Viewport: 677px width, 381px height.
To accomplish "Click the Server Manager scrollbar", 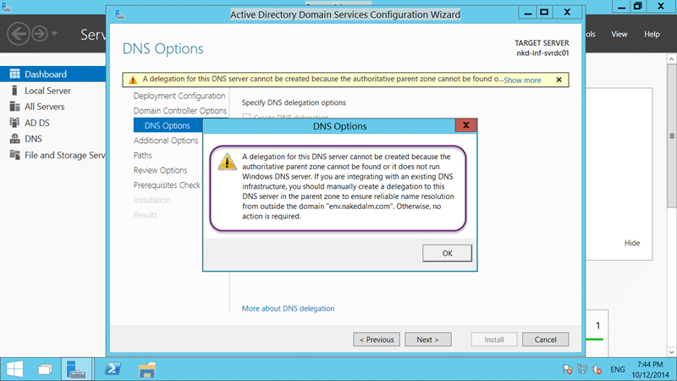I will pyautogui.click(x=671, y=135).
